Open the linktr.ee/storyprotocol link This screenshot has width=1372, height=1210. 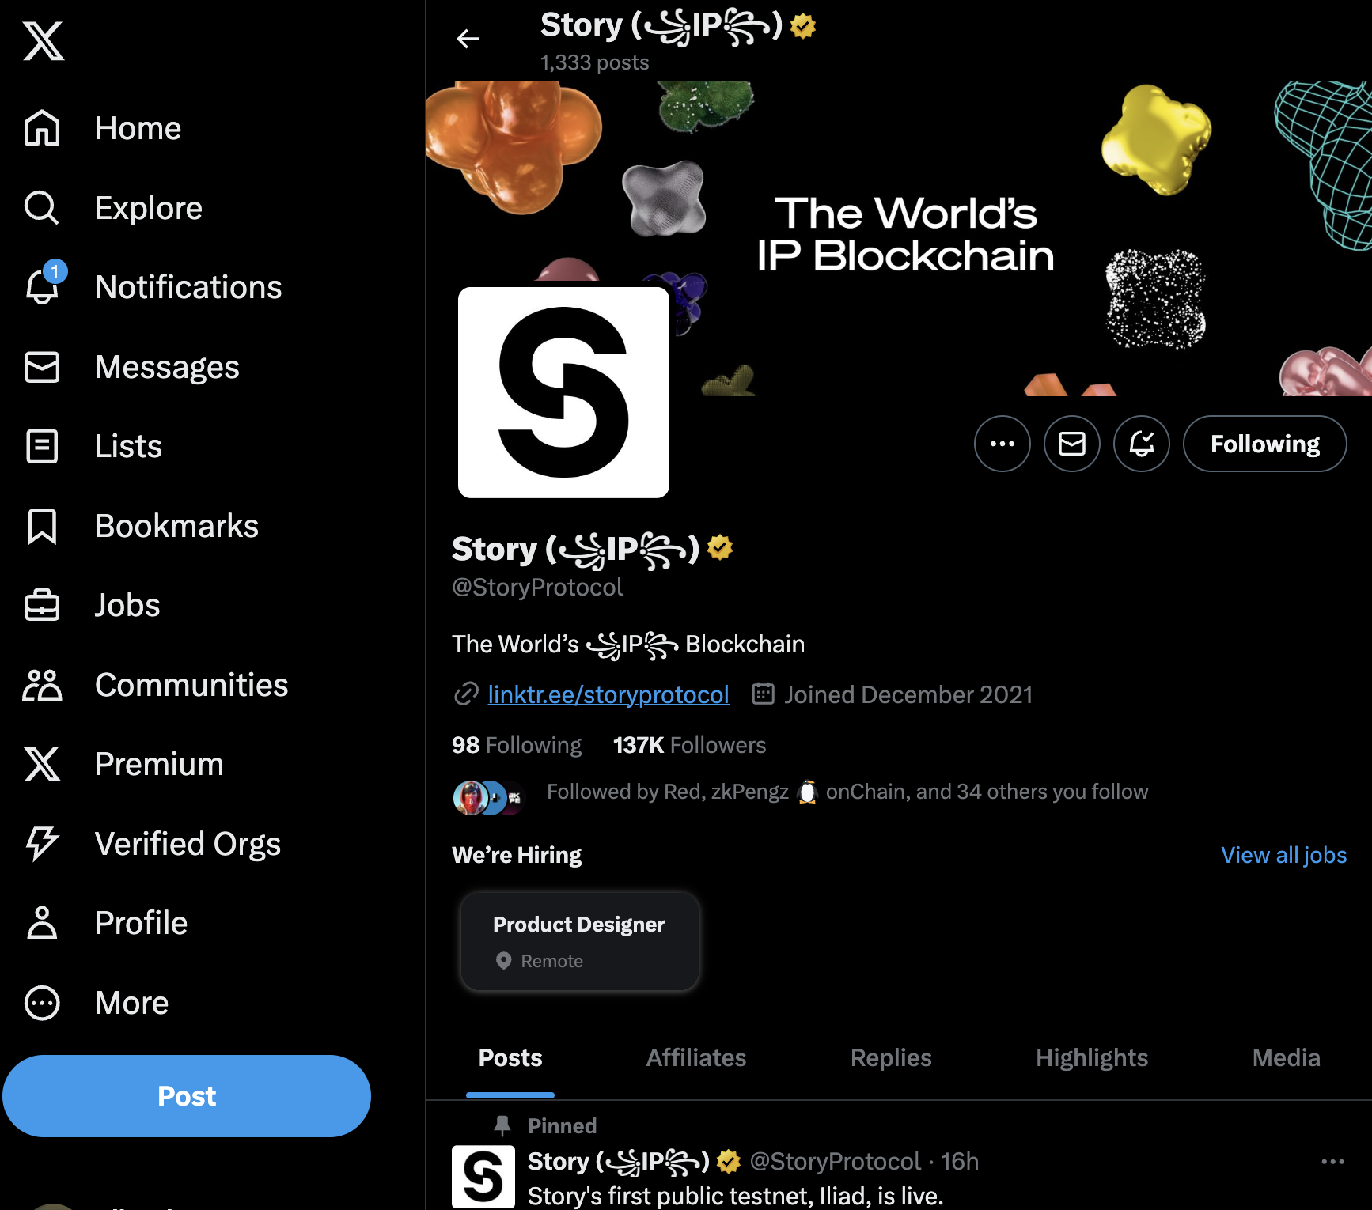click(x=608, y=694)
